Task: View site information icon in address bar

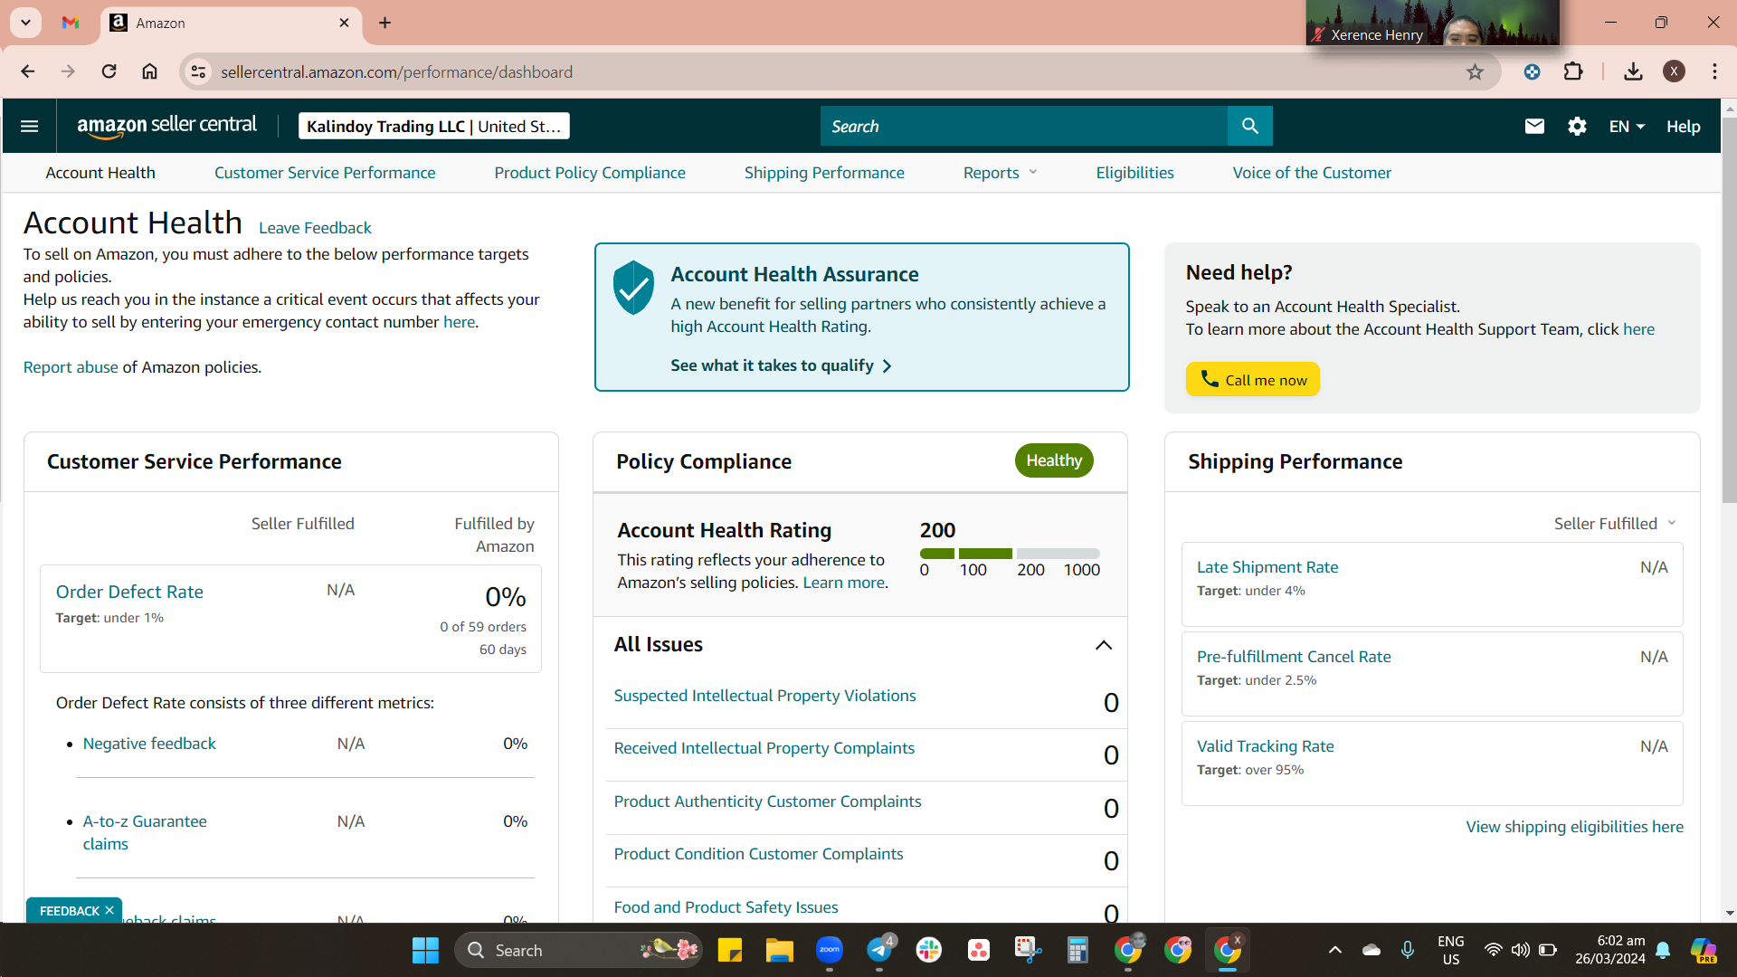Action: click(x=199, y=71)
